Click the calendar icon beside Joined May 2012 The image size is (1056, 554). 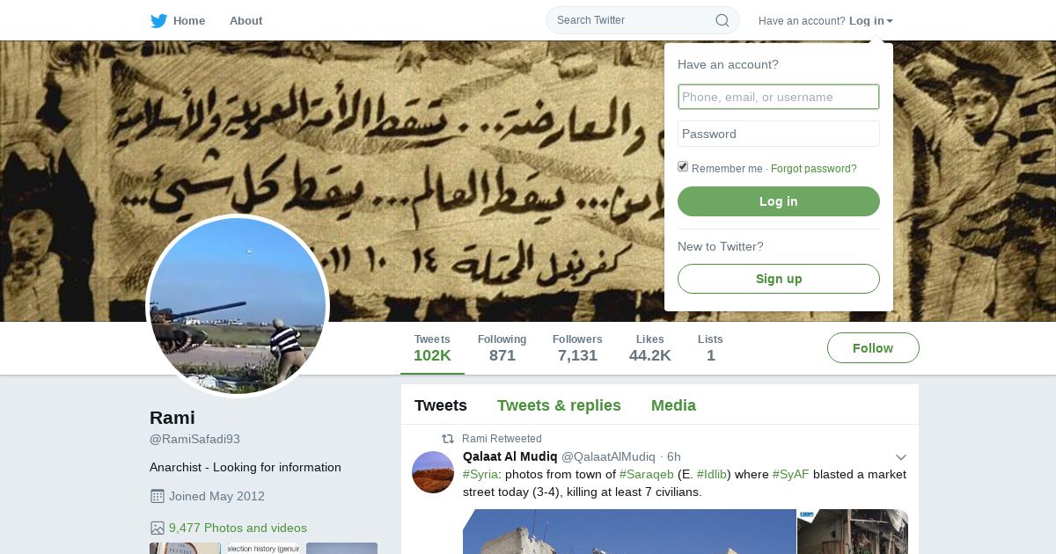tap(158, 496)
